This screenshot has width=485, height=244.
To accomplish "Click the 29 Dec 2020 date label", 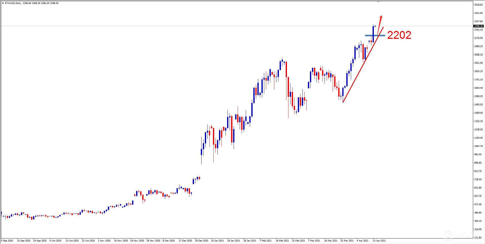I will [x=202, y=240].
